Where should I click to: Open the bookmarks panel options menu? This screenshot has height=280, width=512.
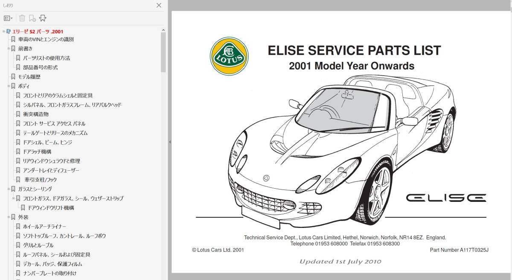tap(8, 18)
